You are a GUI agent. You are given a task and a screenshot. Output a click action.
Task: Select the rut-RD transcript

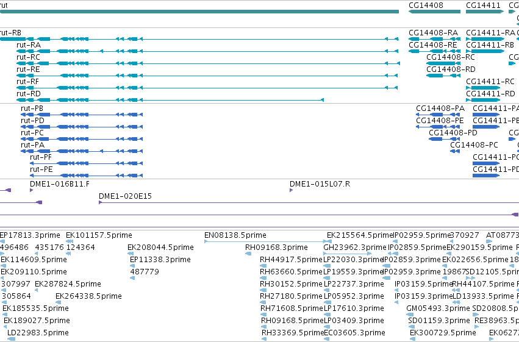coord(170,100)
